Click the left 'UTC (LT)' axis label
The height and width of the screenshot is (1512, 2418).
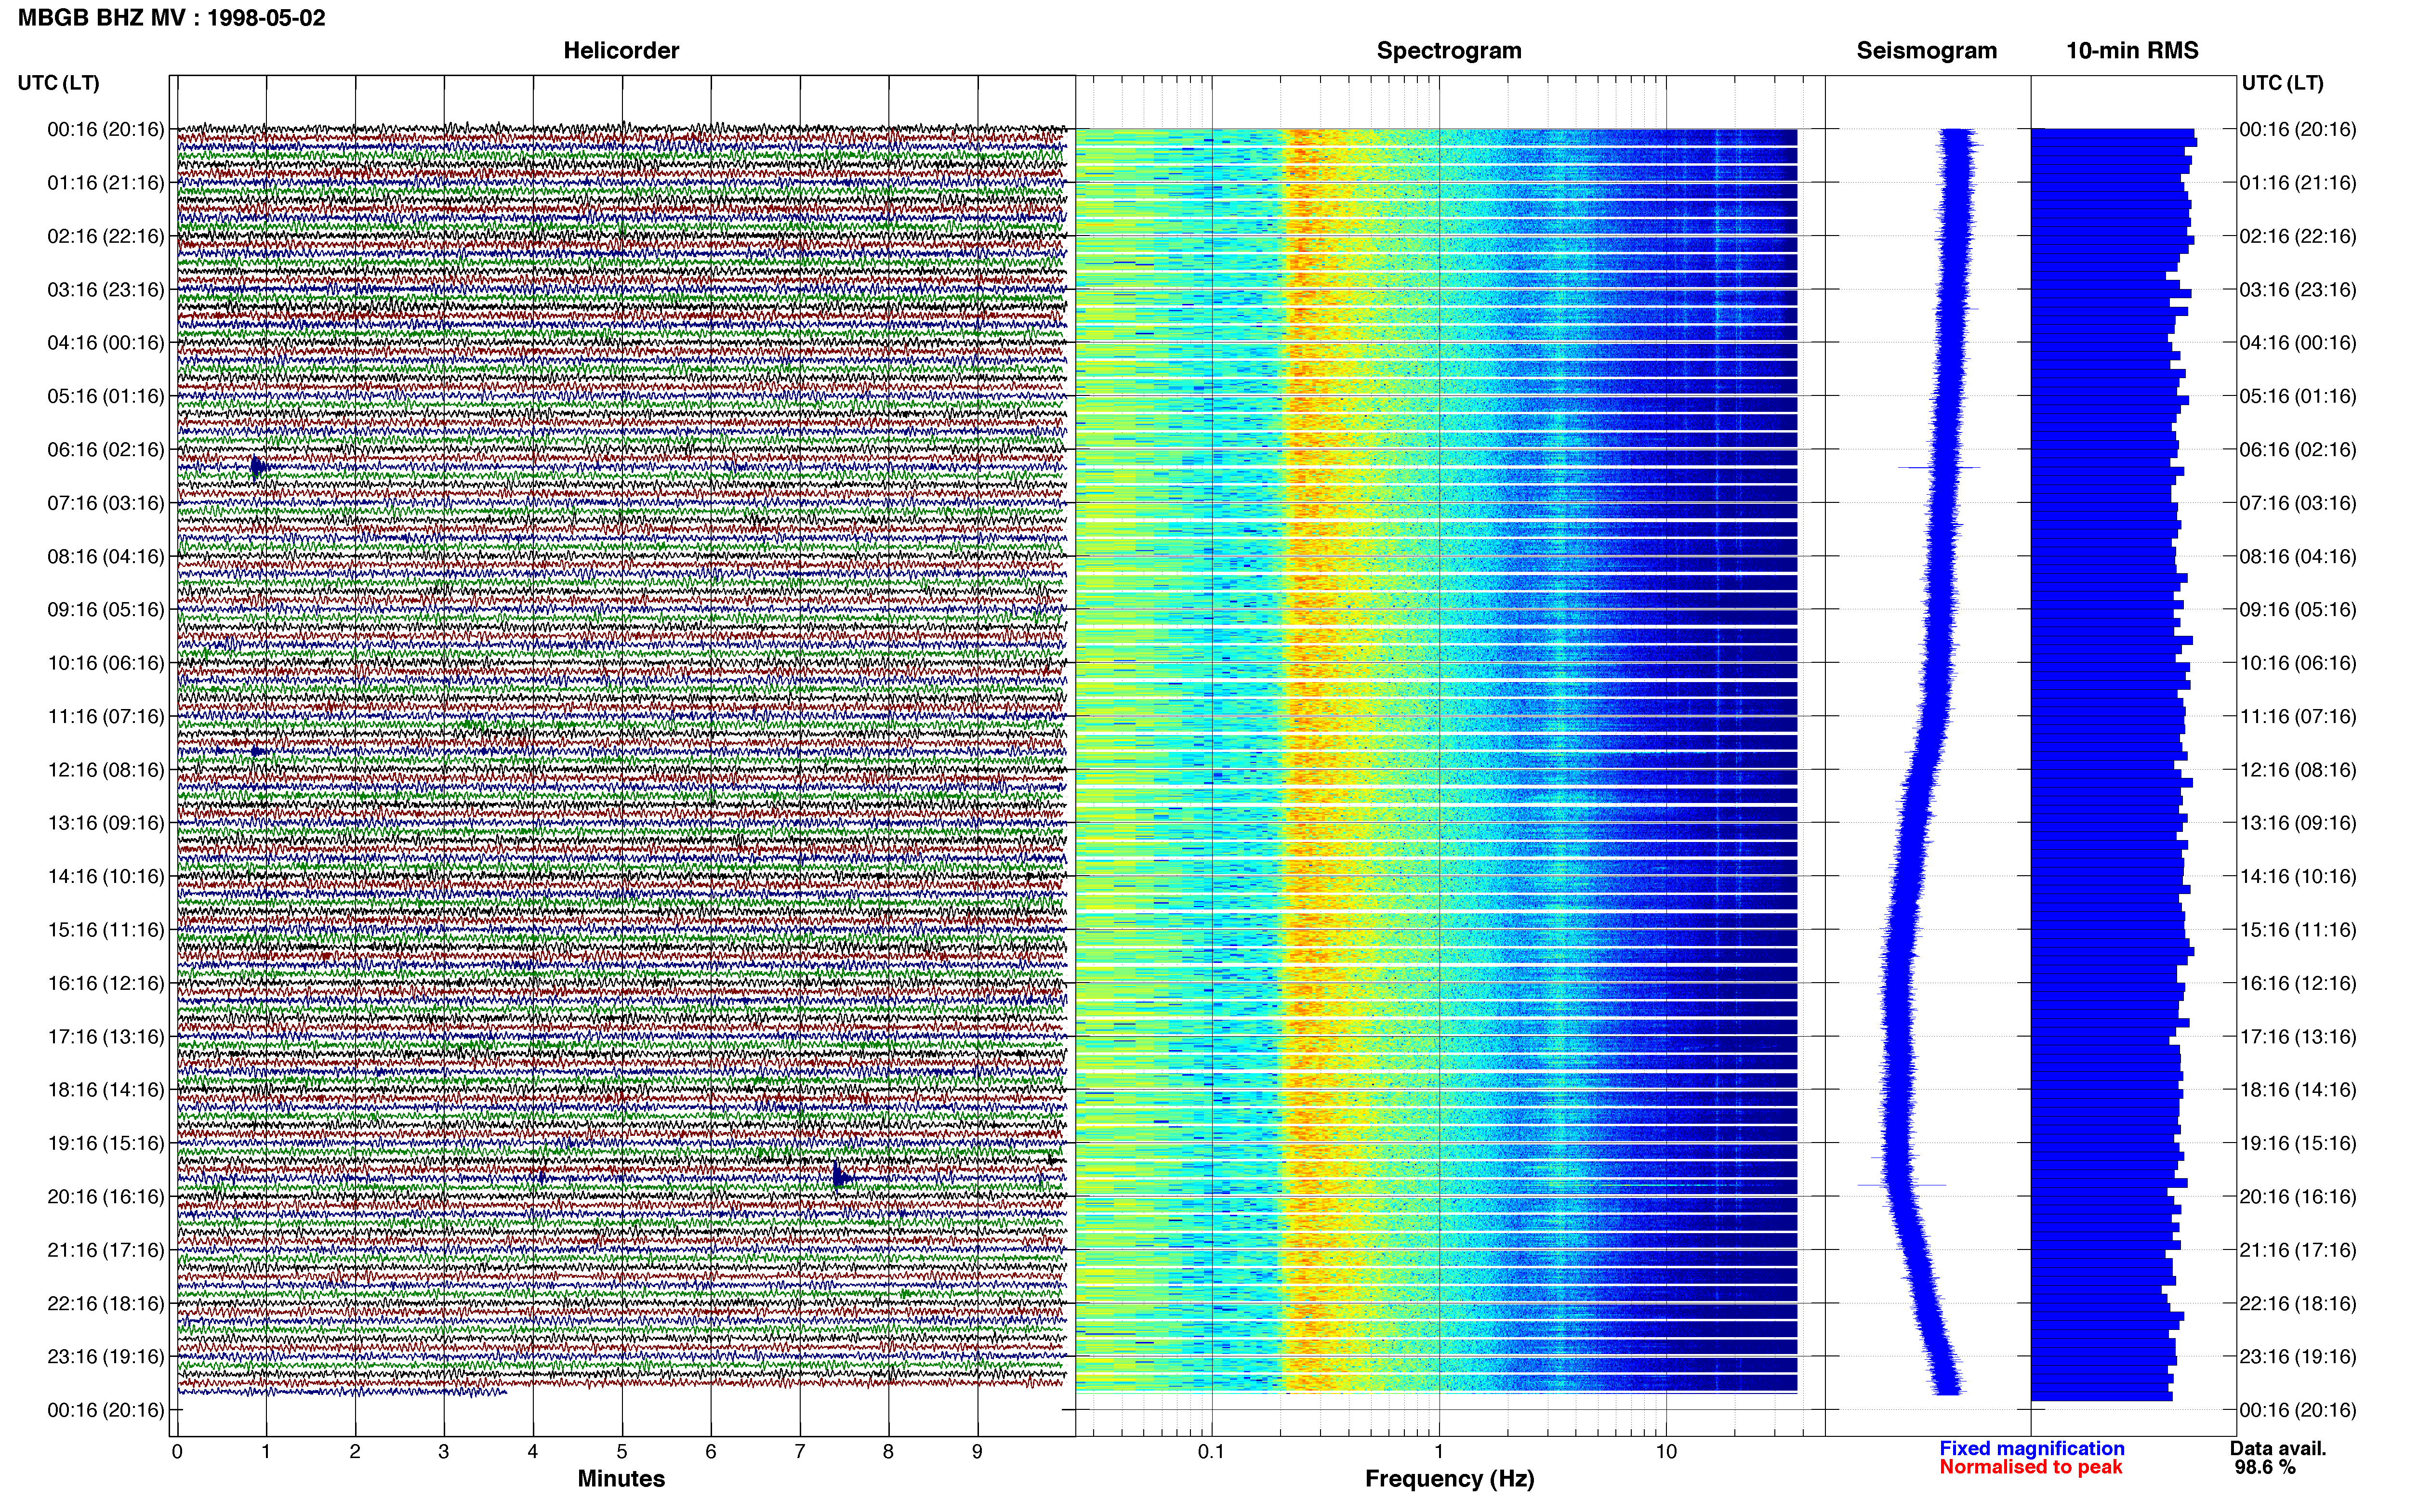pyautogui.click(x=59, y=83)
